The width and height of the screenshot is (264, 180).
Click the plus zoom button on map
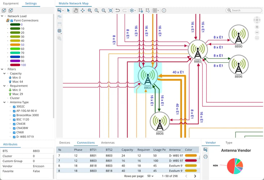(x=257, y=27)
